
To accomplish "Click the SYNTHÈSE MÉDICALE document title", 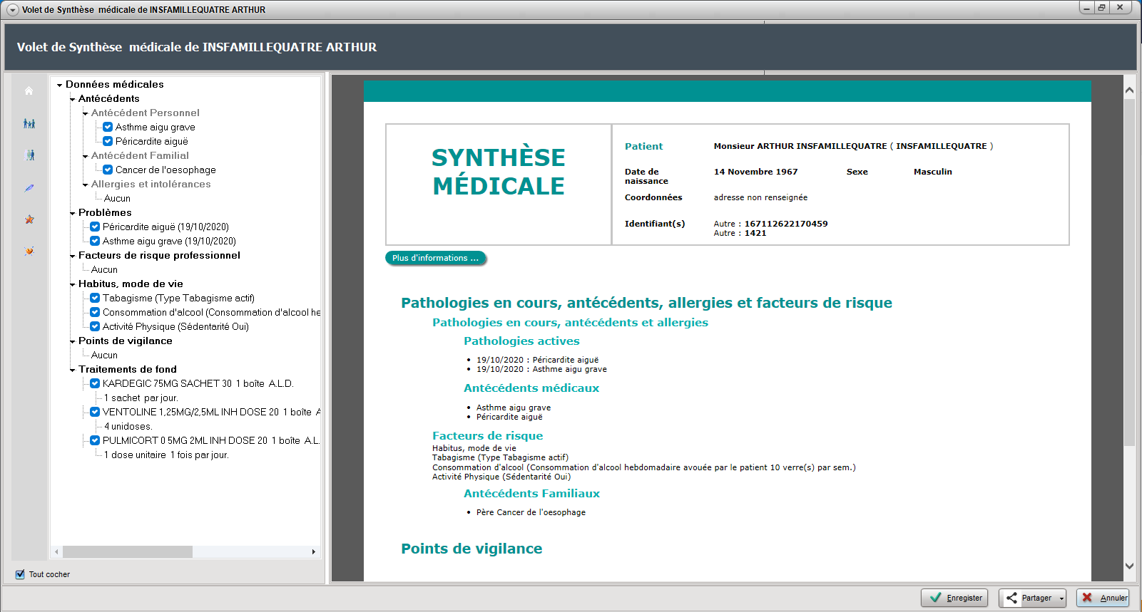I will click(x=499, y=172).
